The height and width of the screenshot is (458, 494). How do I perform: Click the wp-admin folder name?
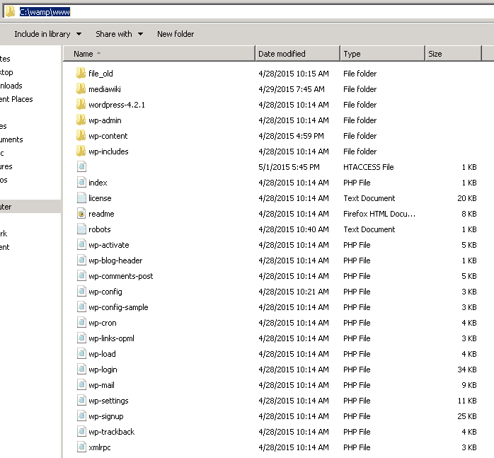tap(105, 120)
